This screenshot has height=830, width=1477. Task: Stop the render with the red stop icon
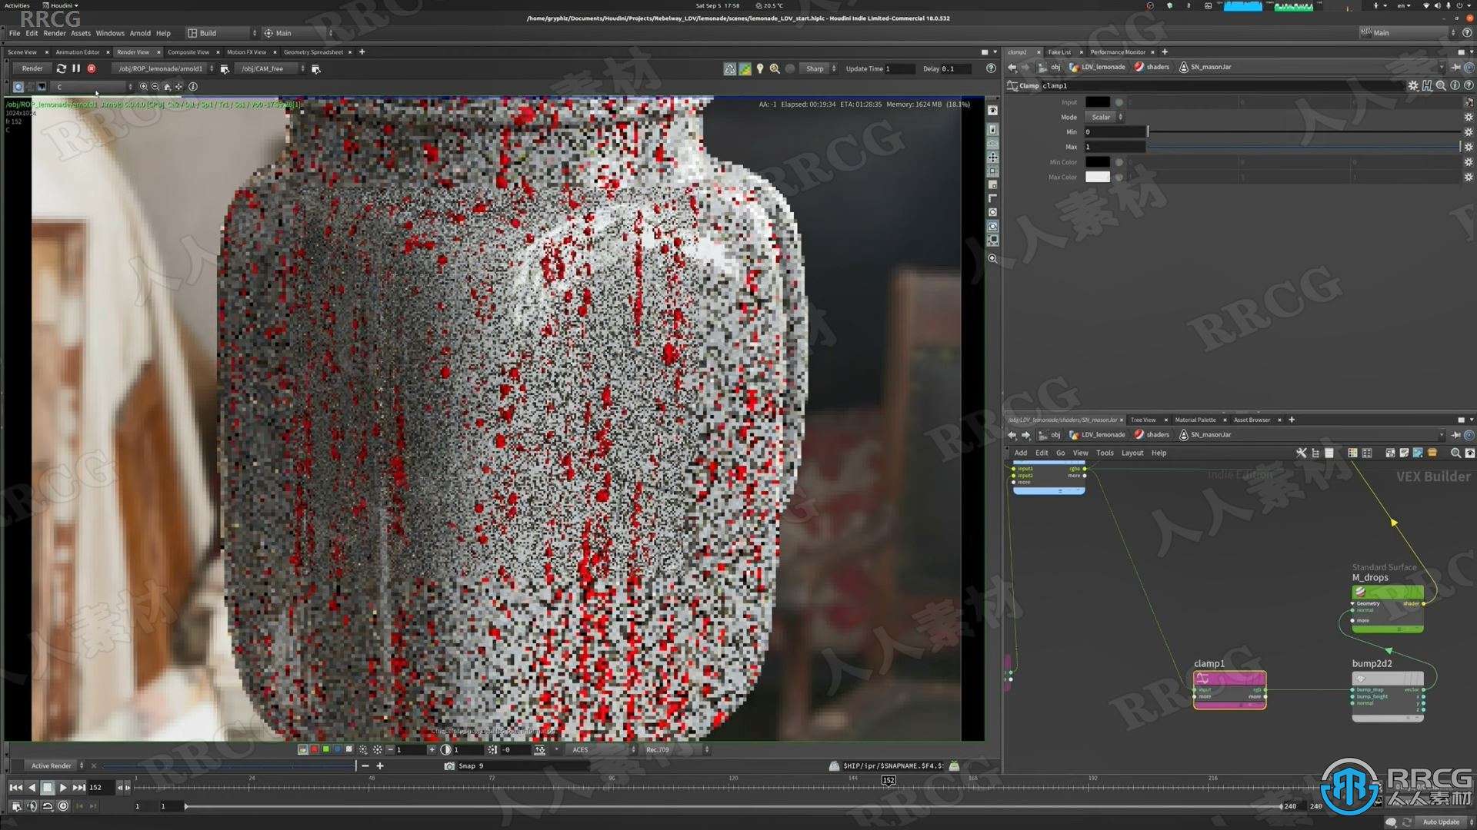coord(92,68)
